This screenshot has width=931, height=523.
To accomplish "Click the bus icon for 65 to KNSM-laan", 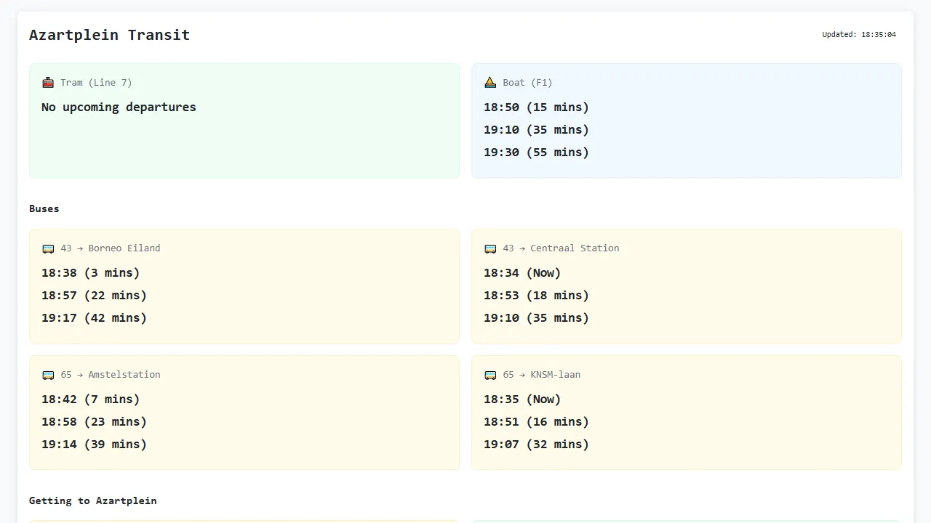I will (490, 374).
